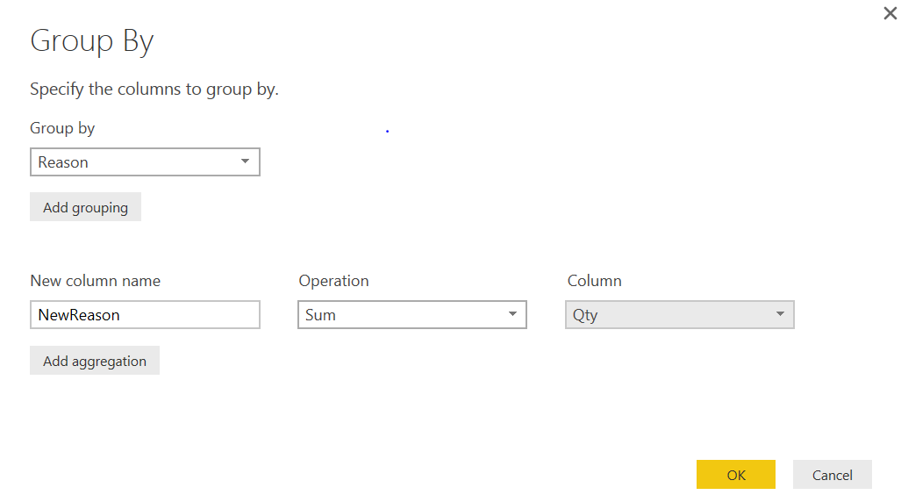Open the Reason group by dropdown
Screen dimensions: 901x502
145,162
